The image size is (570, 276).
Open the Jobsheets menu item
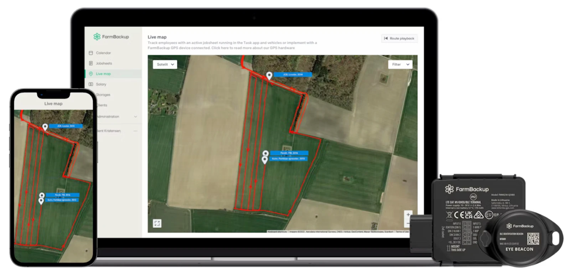point(104,63)
